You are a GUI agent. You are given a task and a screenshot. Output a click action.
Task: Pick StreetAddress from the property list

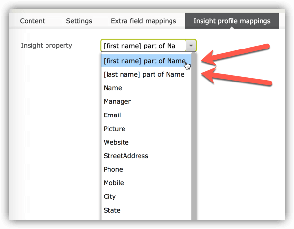coord(126,156)
